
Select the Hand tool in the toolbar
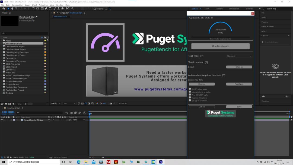click(x=12, y=9)
